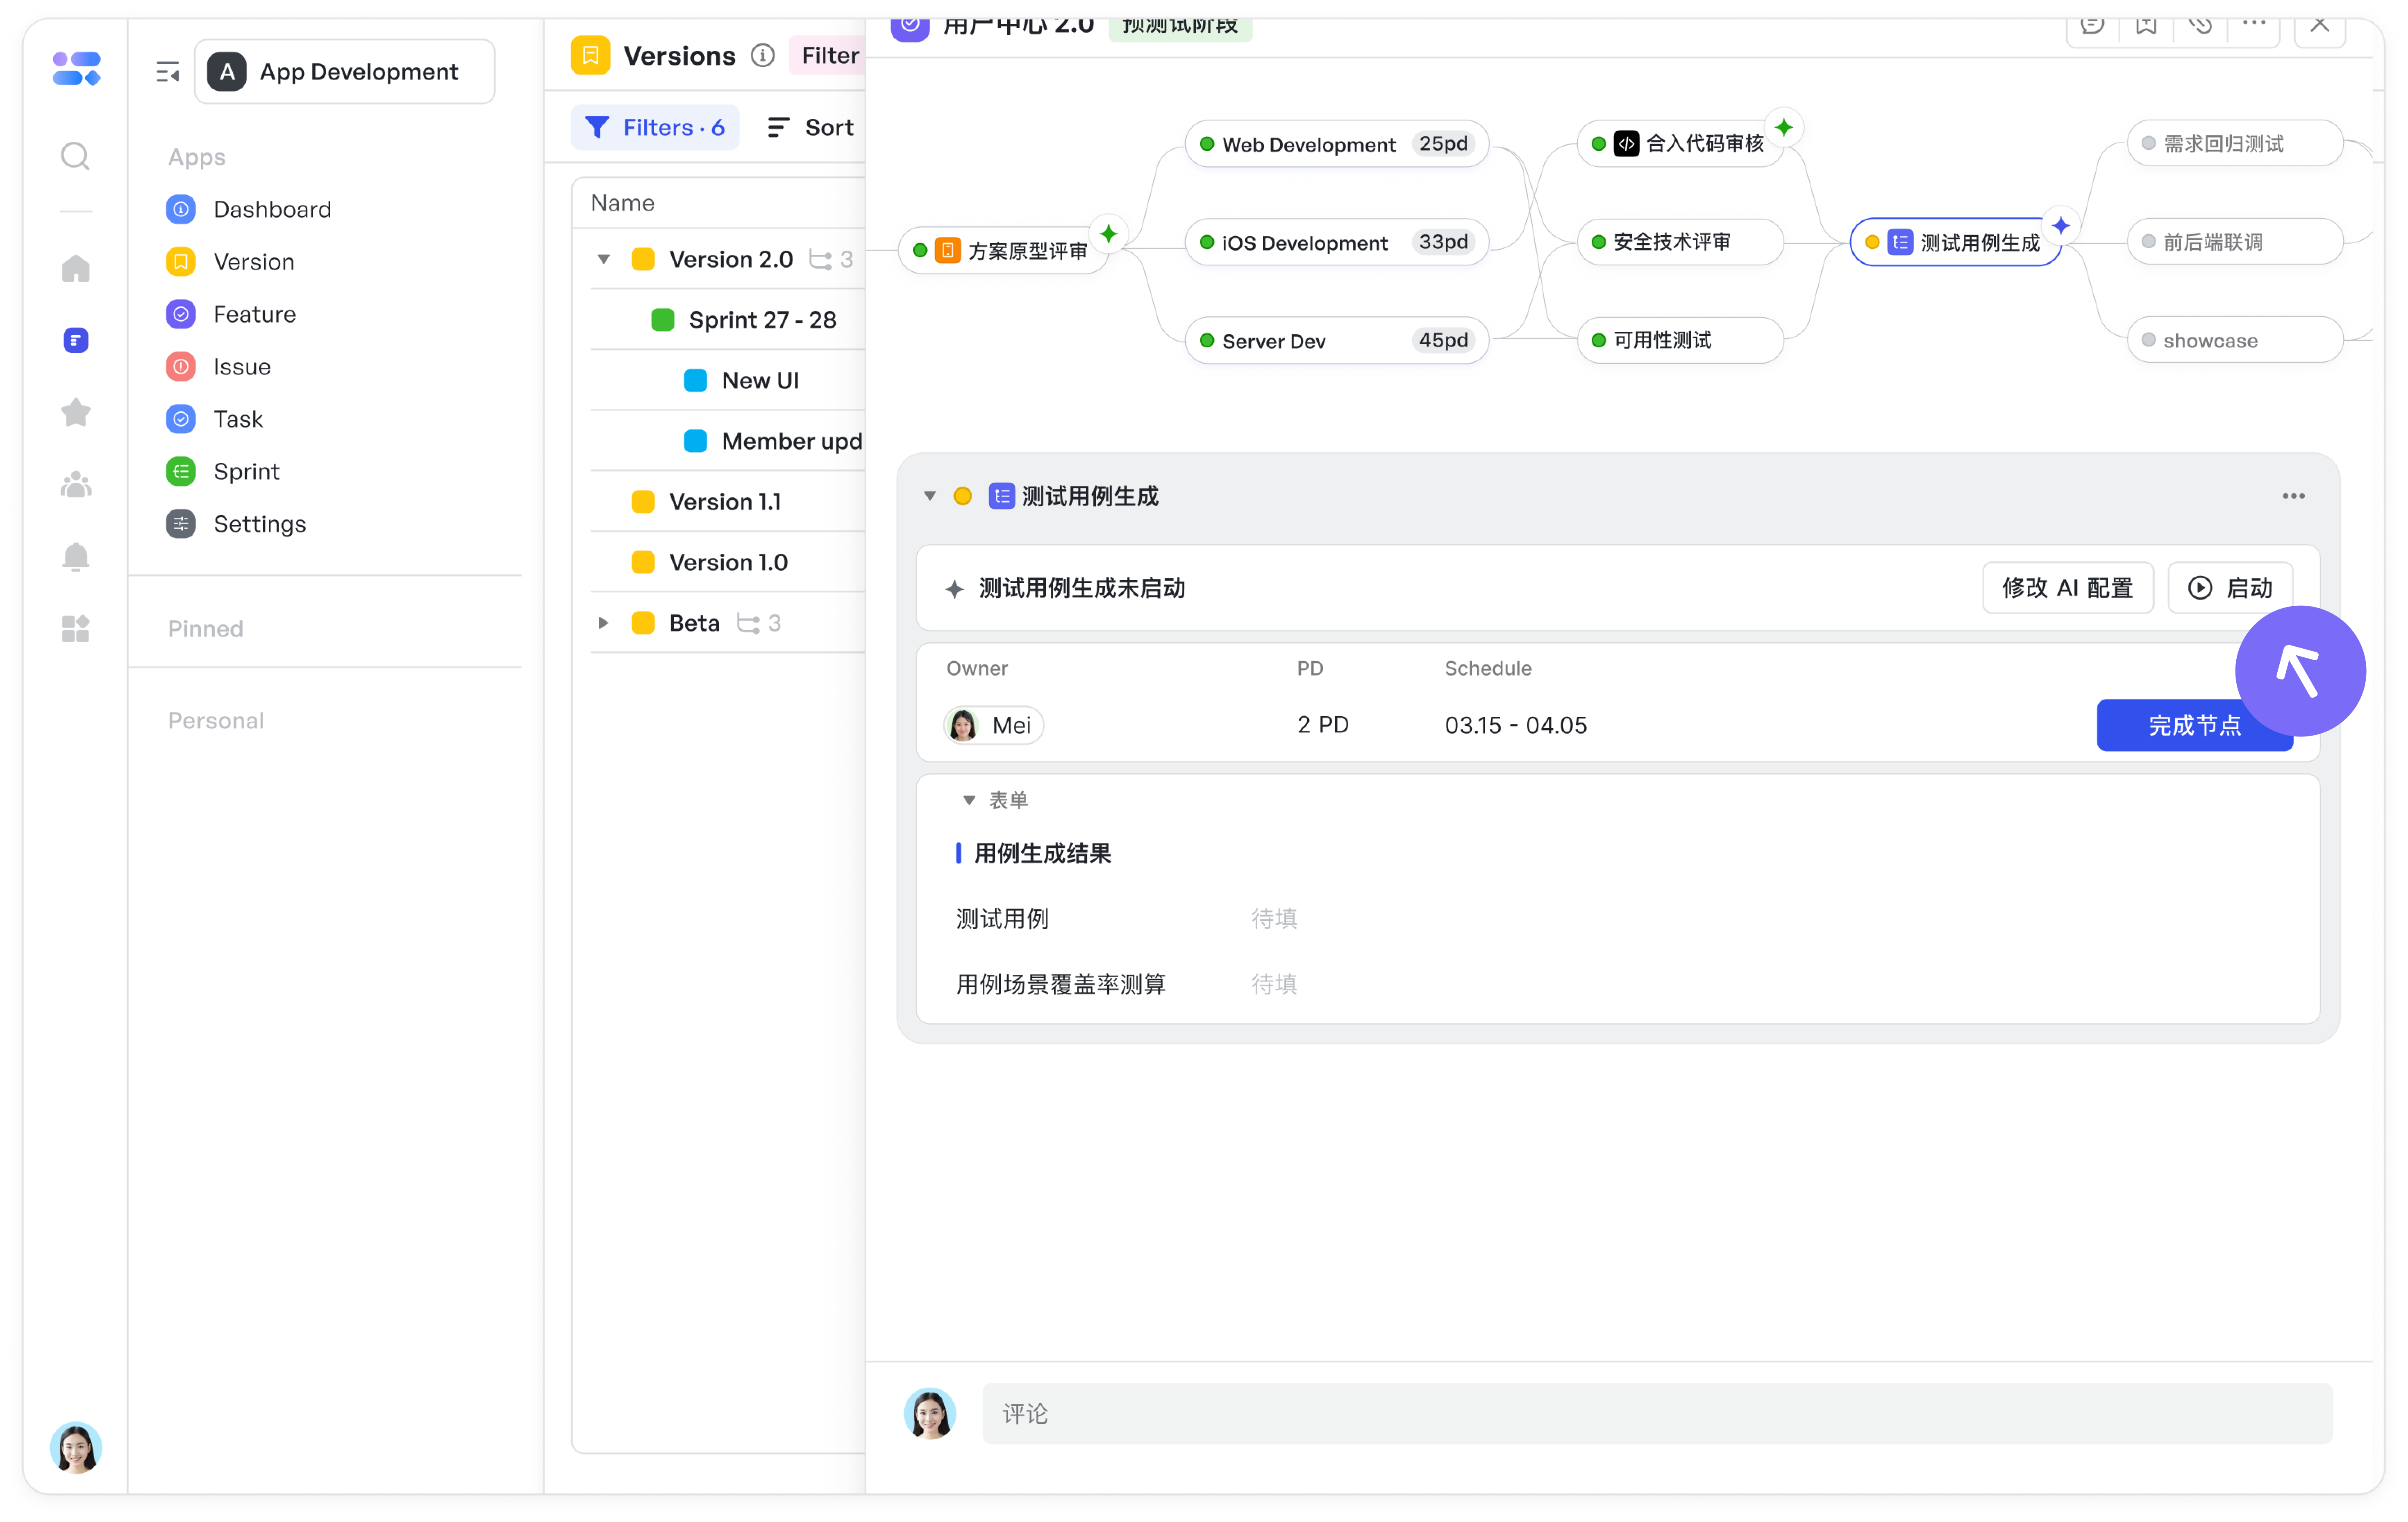Viewport: 2408px width, 1522px height.
Task: Open Task in the Apps list
Action: 215,419
